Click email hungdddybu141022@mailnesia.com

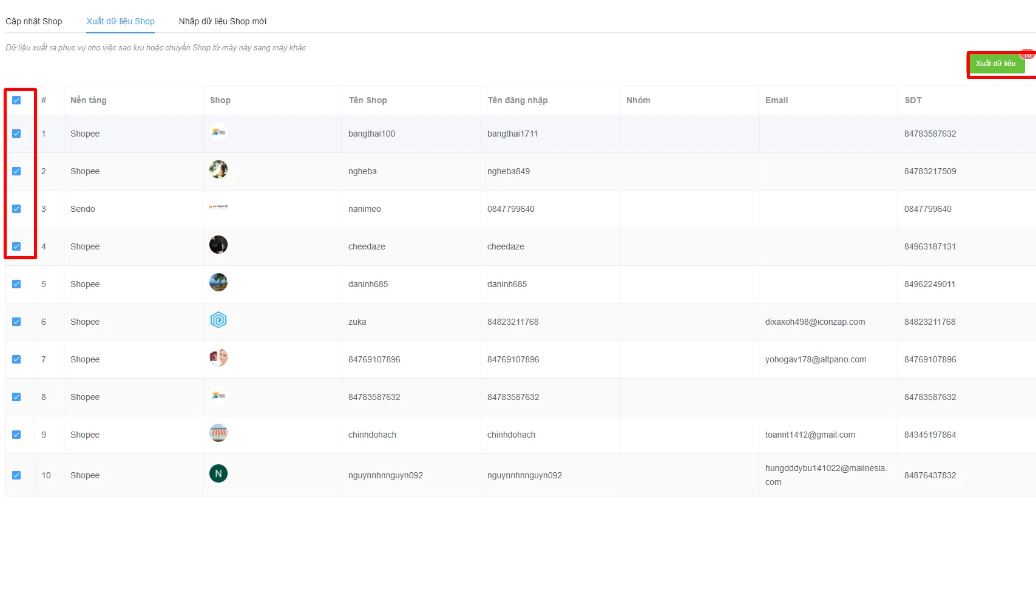coord(826,475)
